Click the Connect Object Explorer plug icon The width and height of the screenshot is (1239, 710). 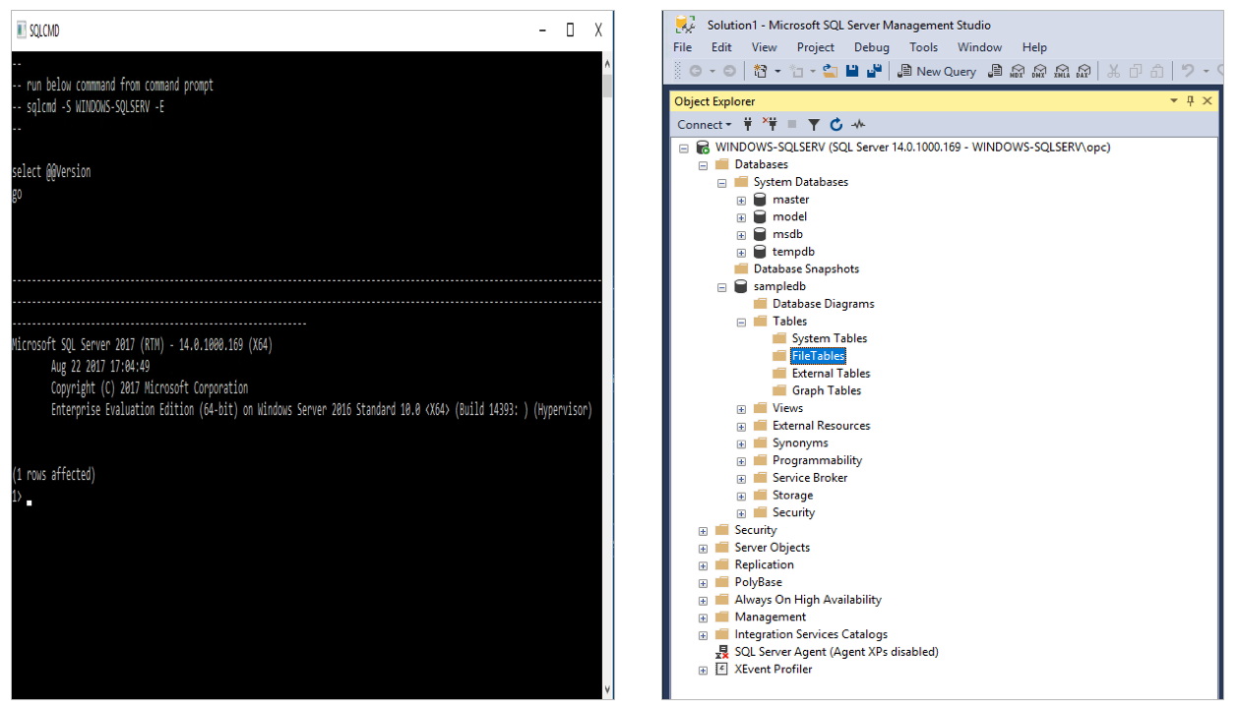pos(748,125)
